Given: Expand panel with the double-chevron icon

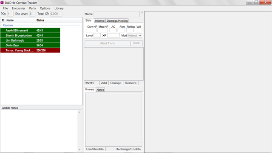Looking at the screenshot, I should tap(142, 12).
